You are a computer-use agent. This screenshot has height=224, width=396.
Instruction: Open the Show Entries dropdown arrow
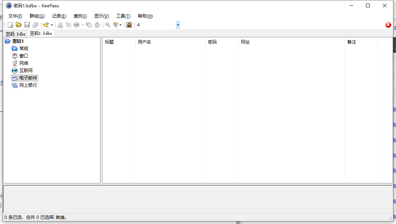click(121, 25)
